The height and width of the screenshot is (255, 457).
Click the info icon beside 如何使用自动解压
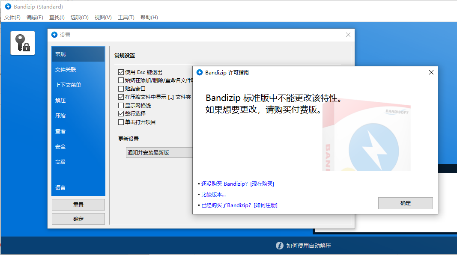[279, 246]
